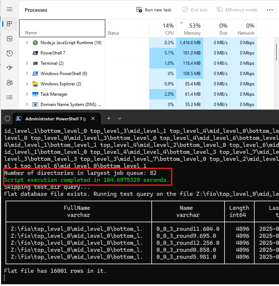Click the 181.0 MB memory value
The width and height of the screenshot is (279, 286).
(x=192, y=53)
